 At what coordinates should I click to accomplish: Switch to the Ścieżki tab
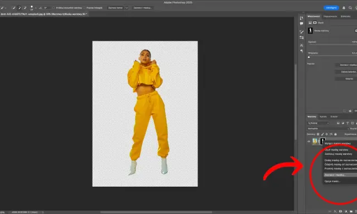click(x=334, y=116)
